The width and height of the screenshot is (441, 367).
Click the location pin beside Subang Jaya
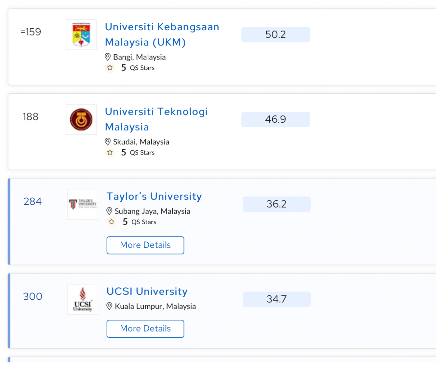pyautogui.click(x=109, y=211)
